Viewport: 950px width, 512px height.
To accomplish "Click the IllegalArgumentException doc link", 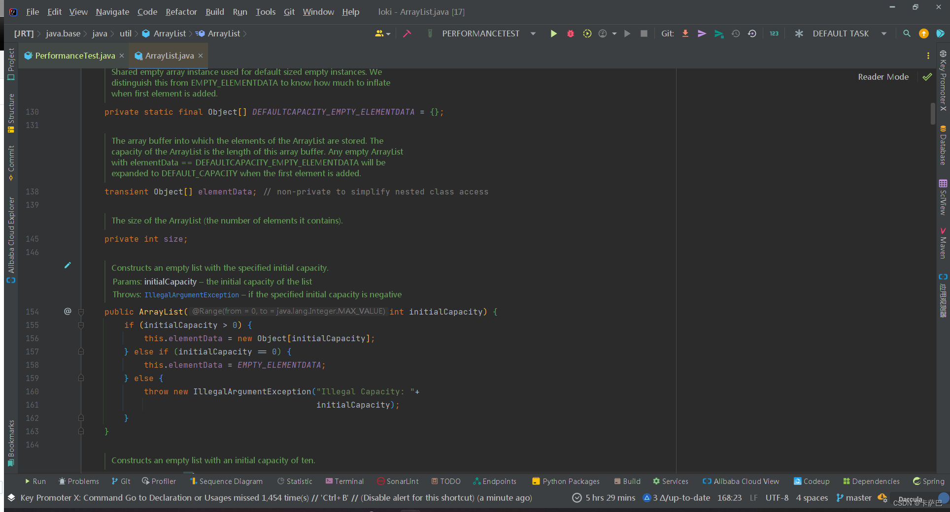I will click(191, 294).
